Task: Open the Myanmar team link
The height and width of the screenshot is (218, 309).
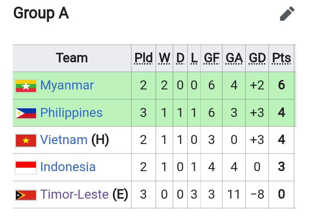Action: pyautogui.click(x=67, y=85)
